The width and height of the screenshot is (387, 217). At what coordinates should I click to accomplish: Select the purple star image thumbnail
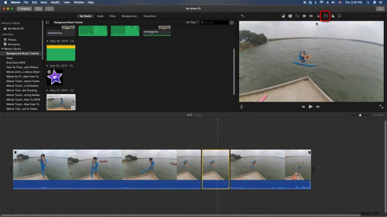point(55,77)
